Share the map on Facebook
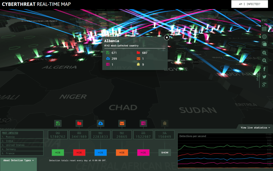 click(x=264, y=69)
